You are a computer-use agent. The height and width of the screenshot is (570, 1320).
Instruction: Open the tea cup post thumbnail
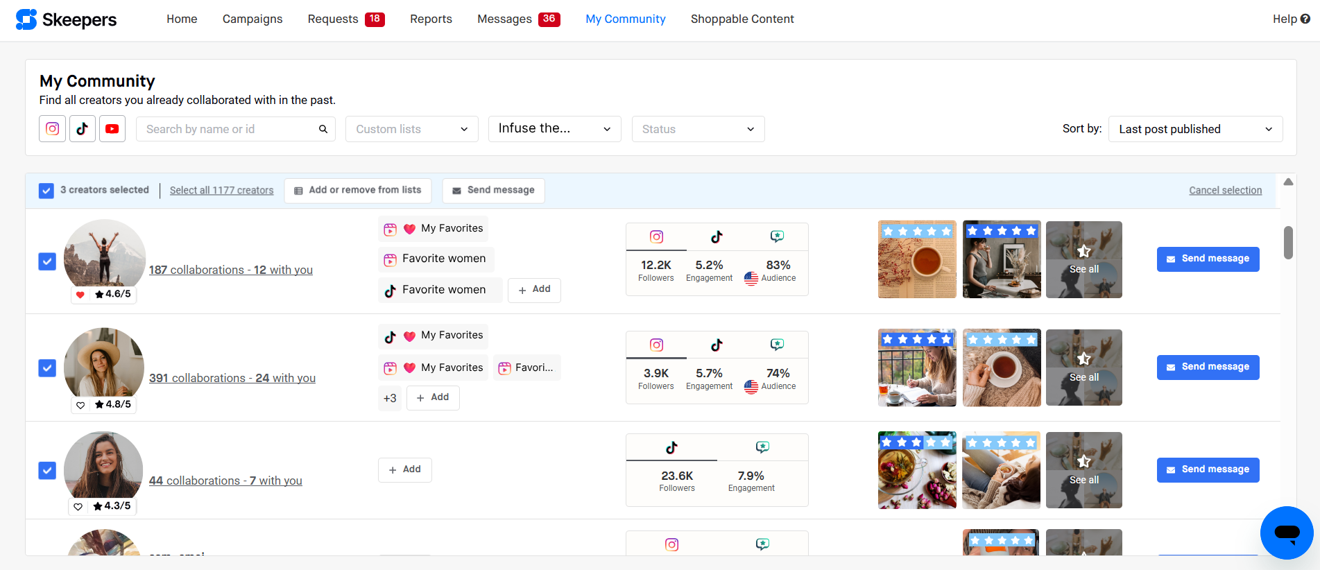pyautogui.click(x=917, y=260)
